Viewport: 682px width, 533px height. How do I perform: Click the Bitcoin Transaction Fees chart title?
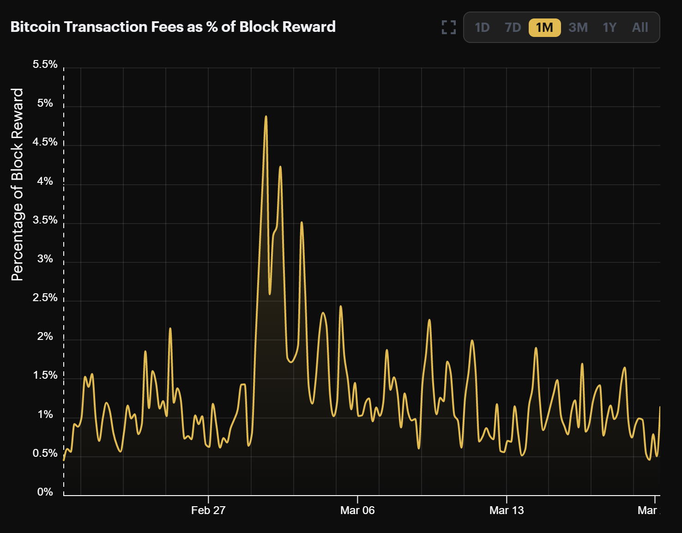coord(172,27)
